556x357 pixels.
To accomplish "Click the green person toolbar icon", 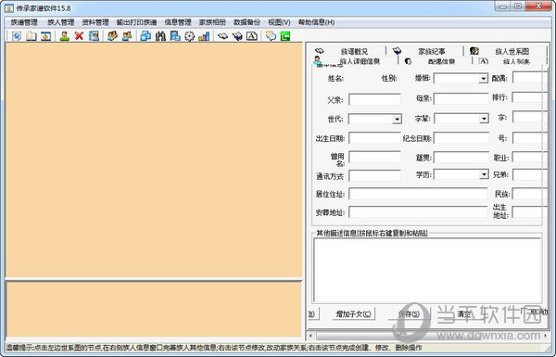I will pos(65,36).
